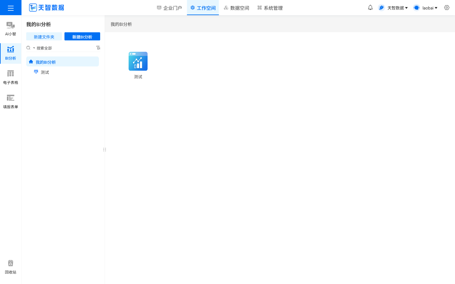The width and height of the screenshot is (455, 284).
Task: Open the 回收站 recycle bin
Action: (x=10, y=267)
